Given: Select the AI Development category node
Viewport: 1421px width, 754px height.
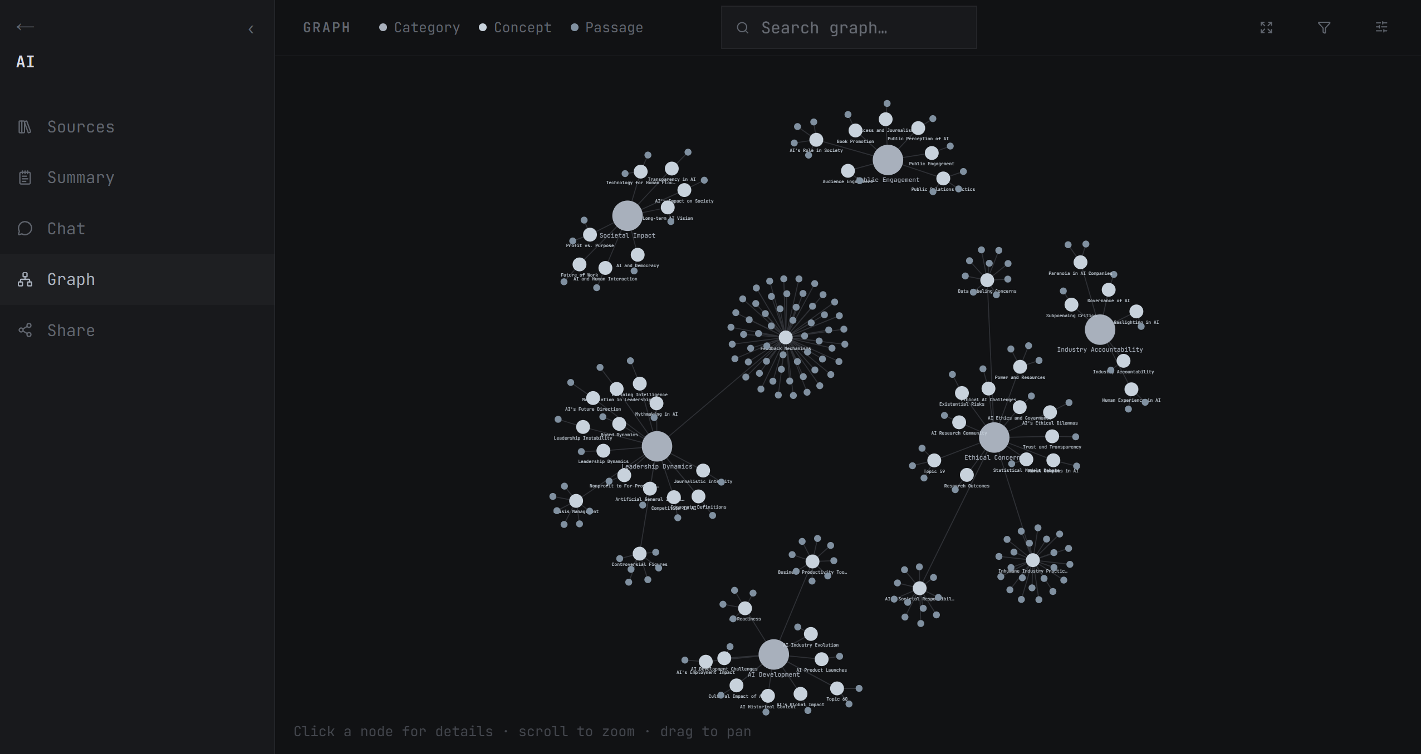Looking at the screenshot, I should pos(774,654).
